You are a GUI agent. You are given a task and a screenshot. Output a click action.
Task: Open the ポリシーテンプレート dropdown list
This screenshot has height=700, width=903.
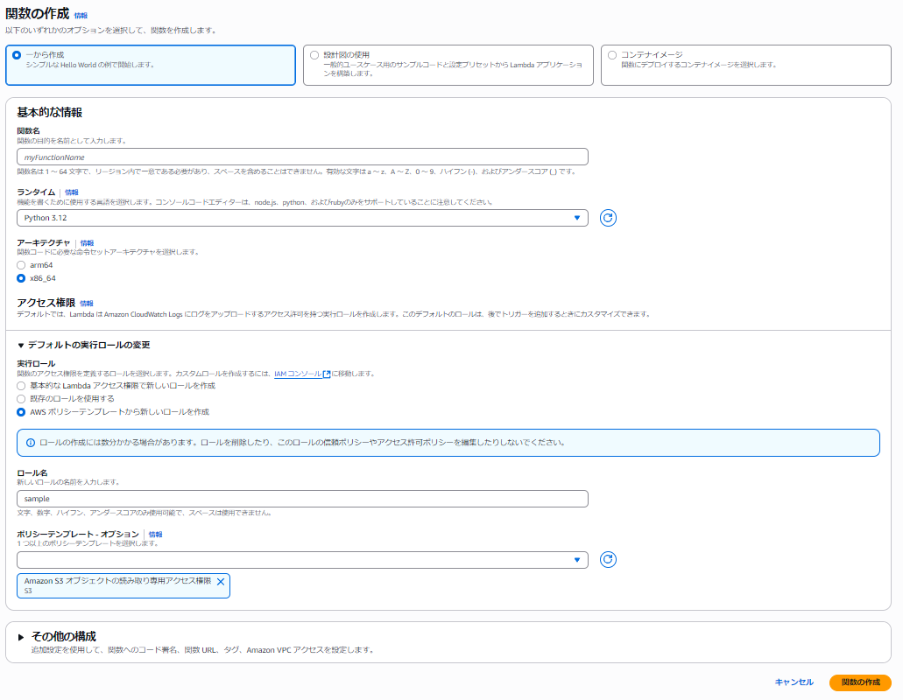302,560
